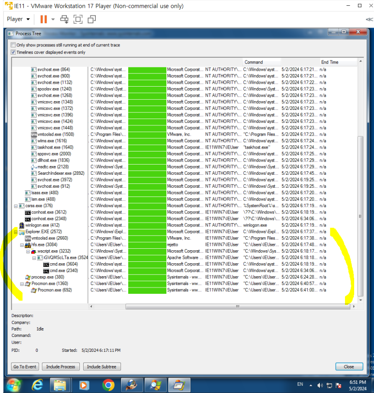
Task: Select the cmd.exe (3604) icon
Action: pos(46,264)
